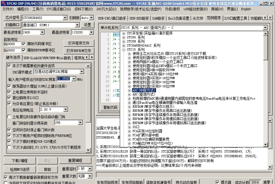This screenshot has width=275, height=184.
Task: Click 检测MCU选项 button
Action: [x=20, y=169]
